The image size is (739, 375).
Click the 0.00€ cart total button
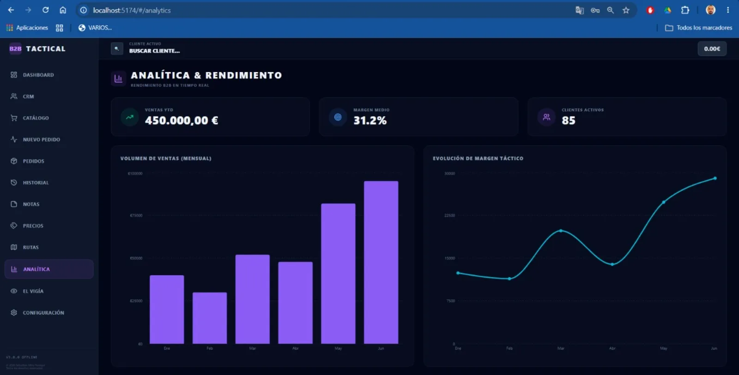pyautogui.click(x=712, y=48)
